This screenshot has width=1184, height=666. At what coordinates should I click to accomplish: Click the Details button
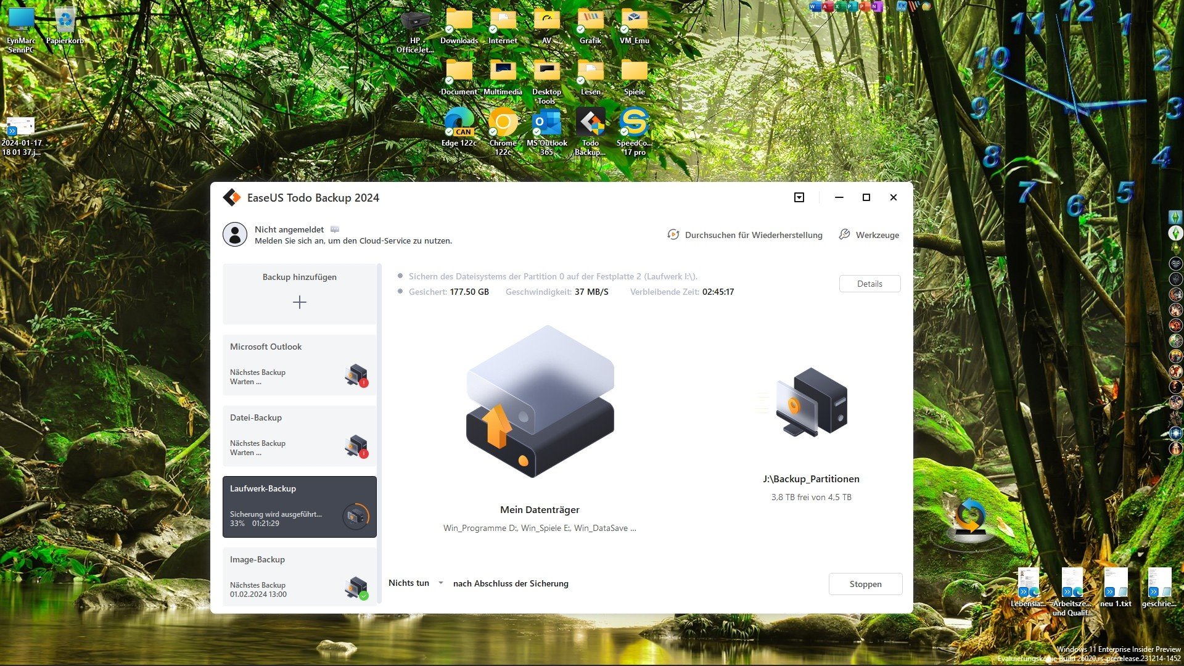click(869, 284)
